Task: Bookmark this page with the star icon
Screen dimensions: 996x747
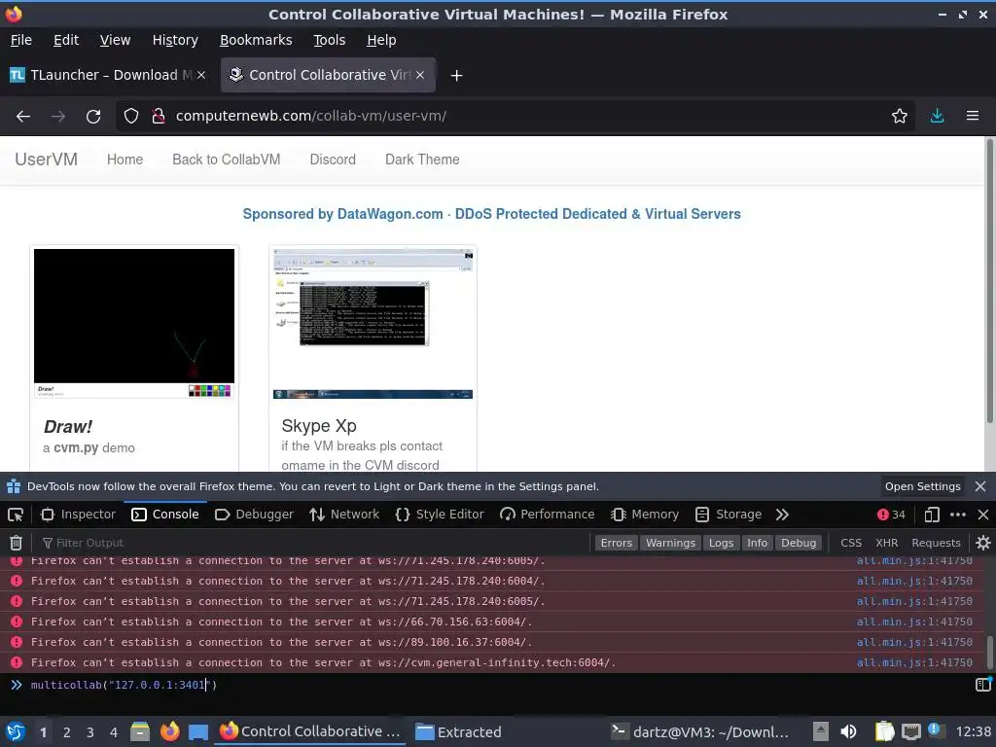Action: [x=900, y=117]
